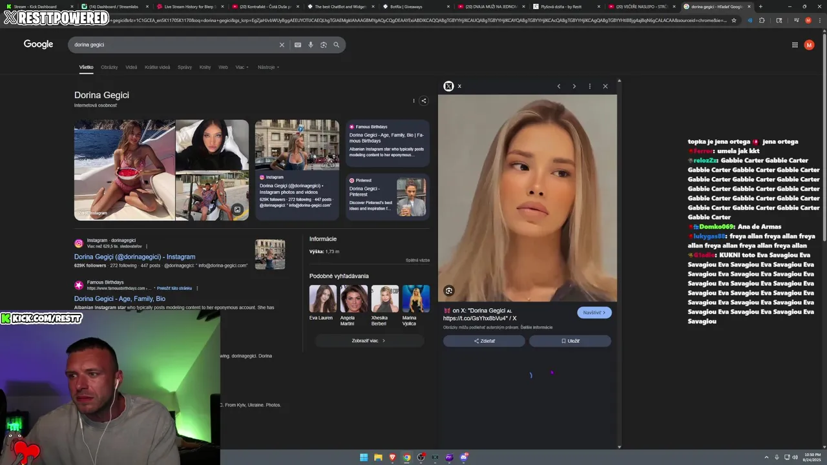Image resolution: width=827 pixels, height=465 pixels.
Task: Open the Google account avatar on the page
Action: pyautogui.click(x=809, y=45)
